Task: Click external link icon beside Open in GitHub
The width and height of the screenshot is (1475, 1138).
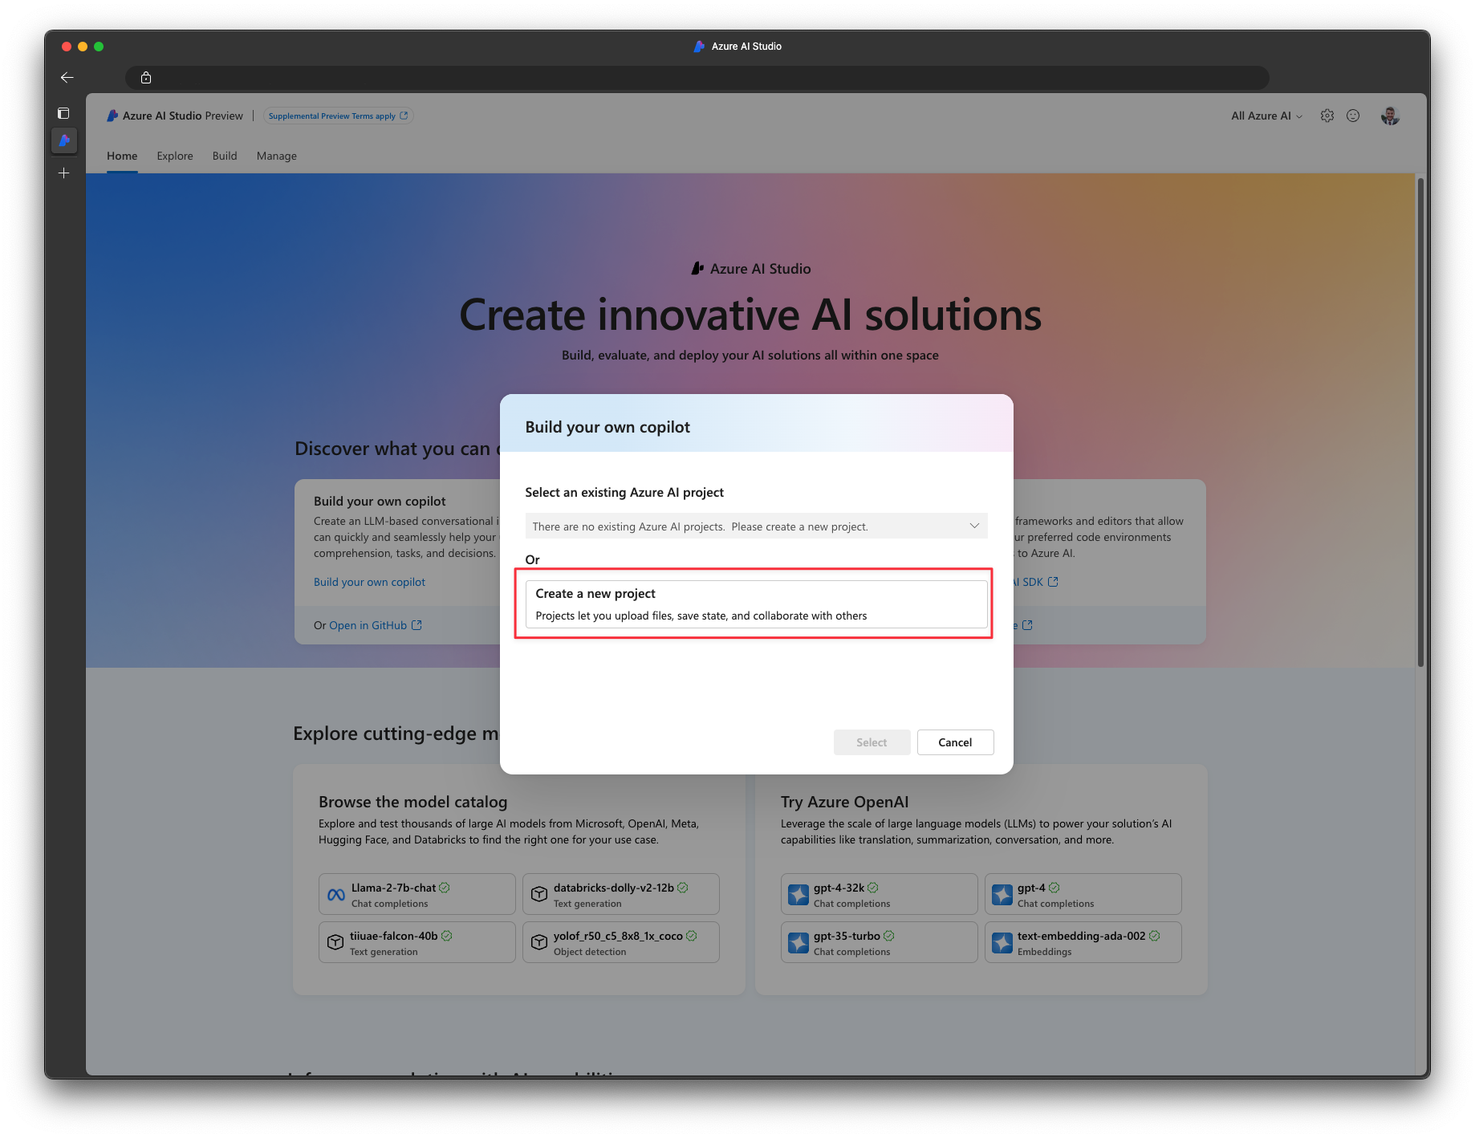Action: pos(416,625)
